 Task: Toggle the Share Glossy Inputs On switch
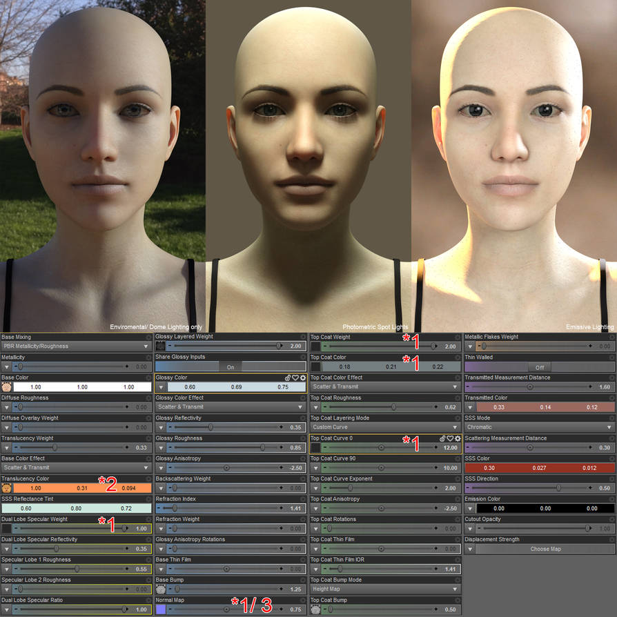(230, 367)
